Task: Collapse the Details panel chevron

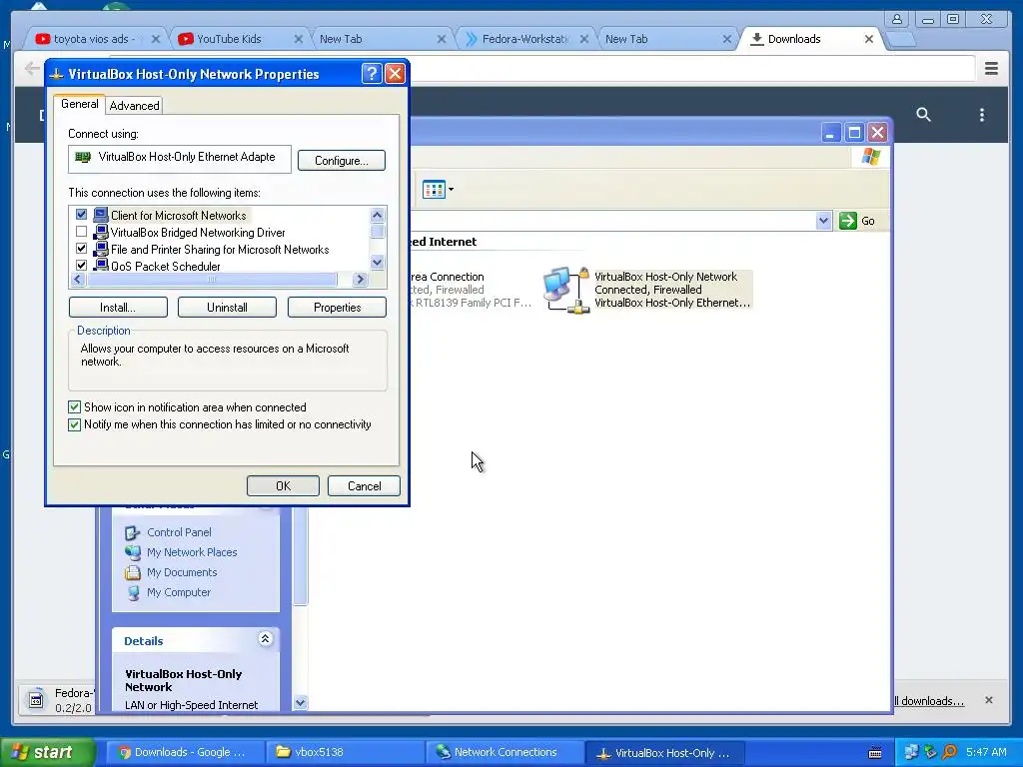Action: point(265,639)
